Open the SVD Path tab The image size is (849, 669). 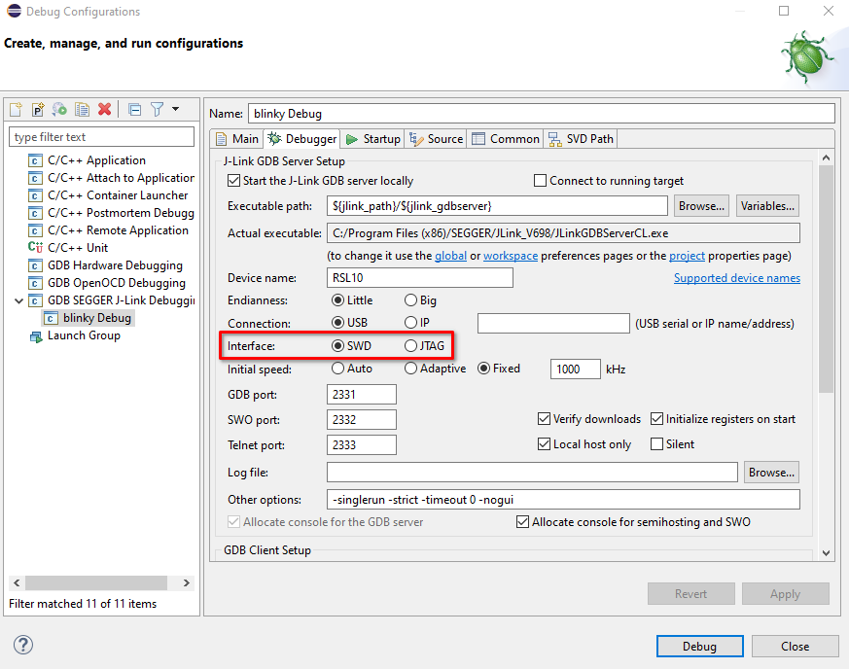click(581, 139)
